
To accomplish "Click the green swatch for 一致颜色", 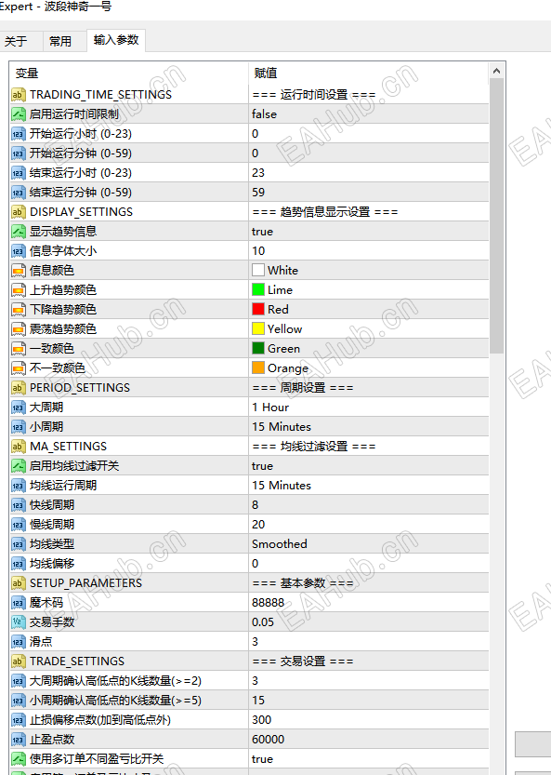I will coord(258,349).
